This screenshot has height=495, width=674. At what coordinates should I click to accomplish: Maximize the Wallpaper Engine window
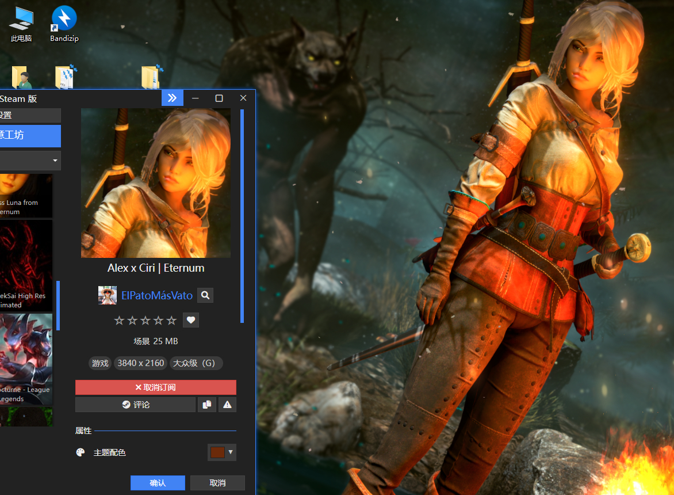pos(219,98)
